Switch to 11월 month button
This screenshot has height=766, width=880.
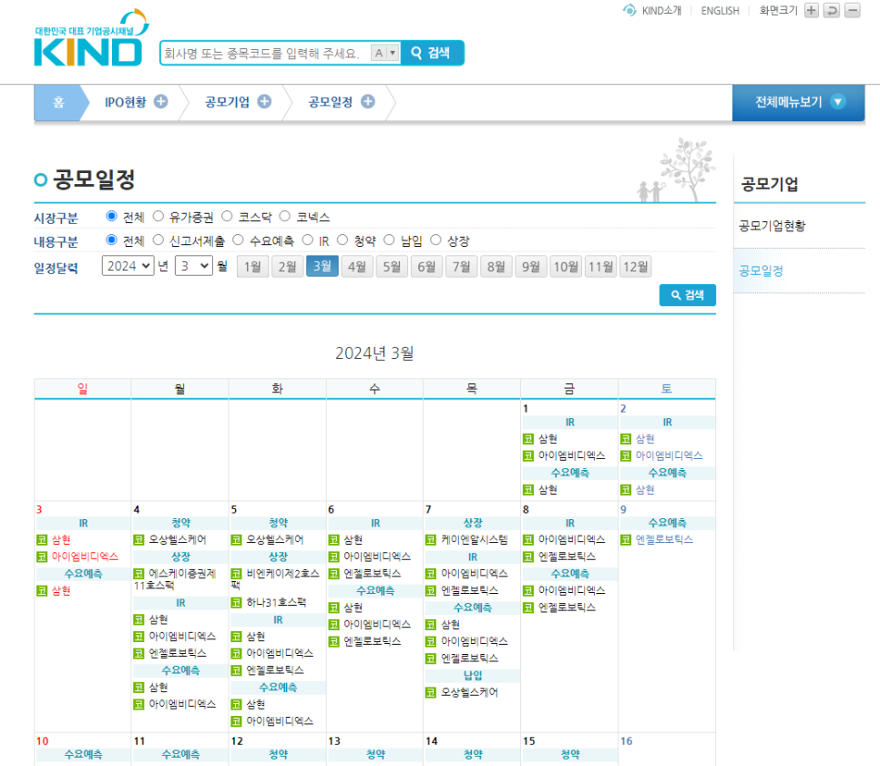600,267
